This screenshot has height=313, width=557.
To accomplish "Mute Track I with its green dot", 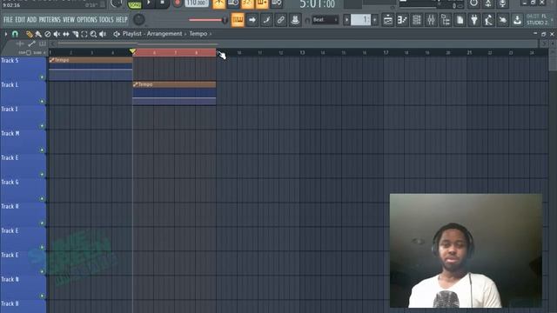I will tap(42, 126).
